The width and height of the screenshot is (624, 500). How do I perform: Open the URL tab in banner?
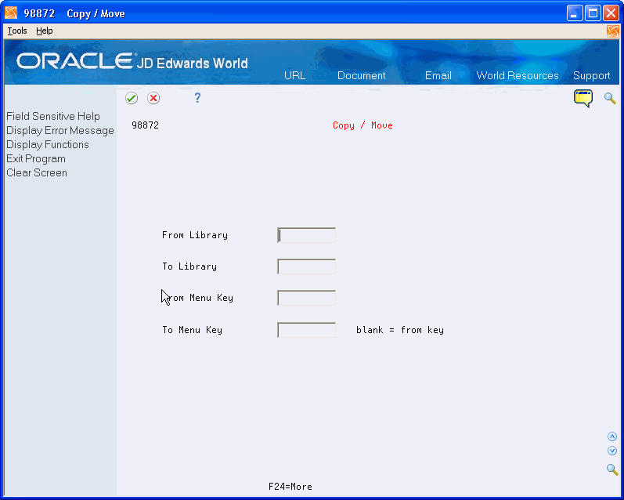(295, 76)
